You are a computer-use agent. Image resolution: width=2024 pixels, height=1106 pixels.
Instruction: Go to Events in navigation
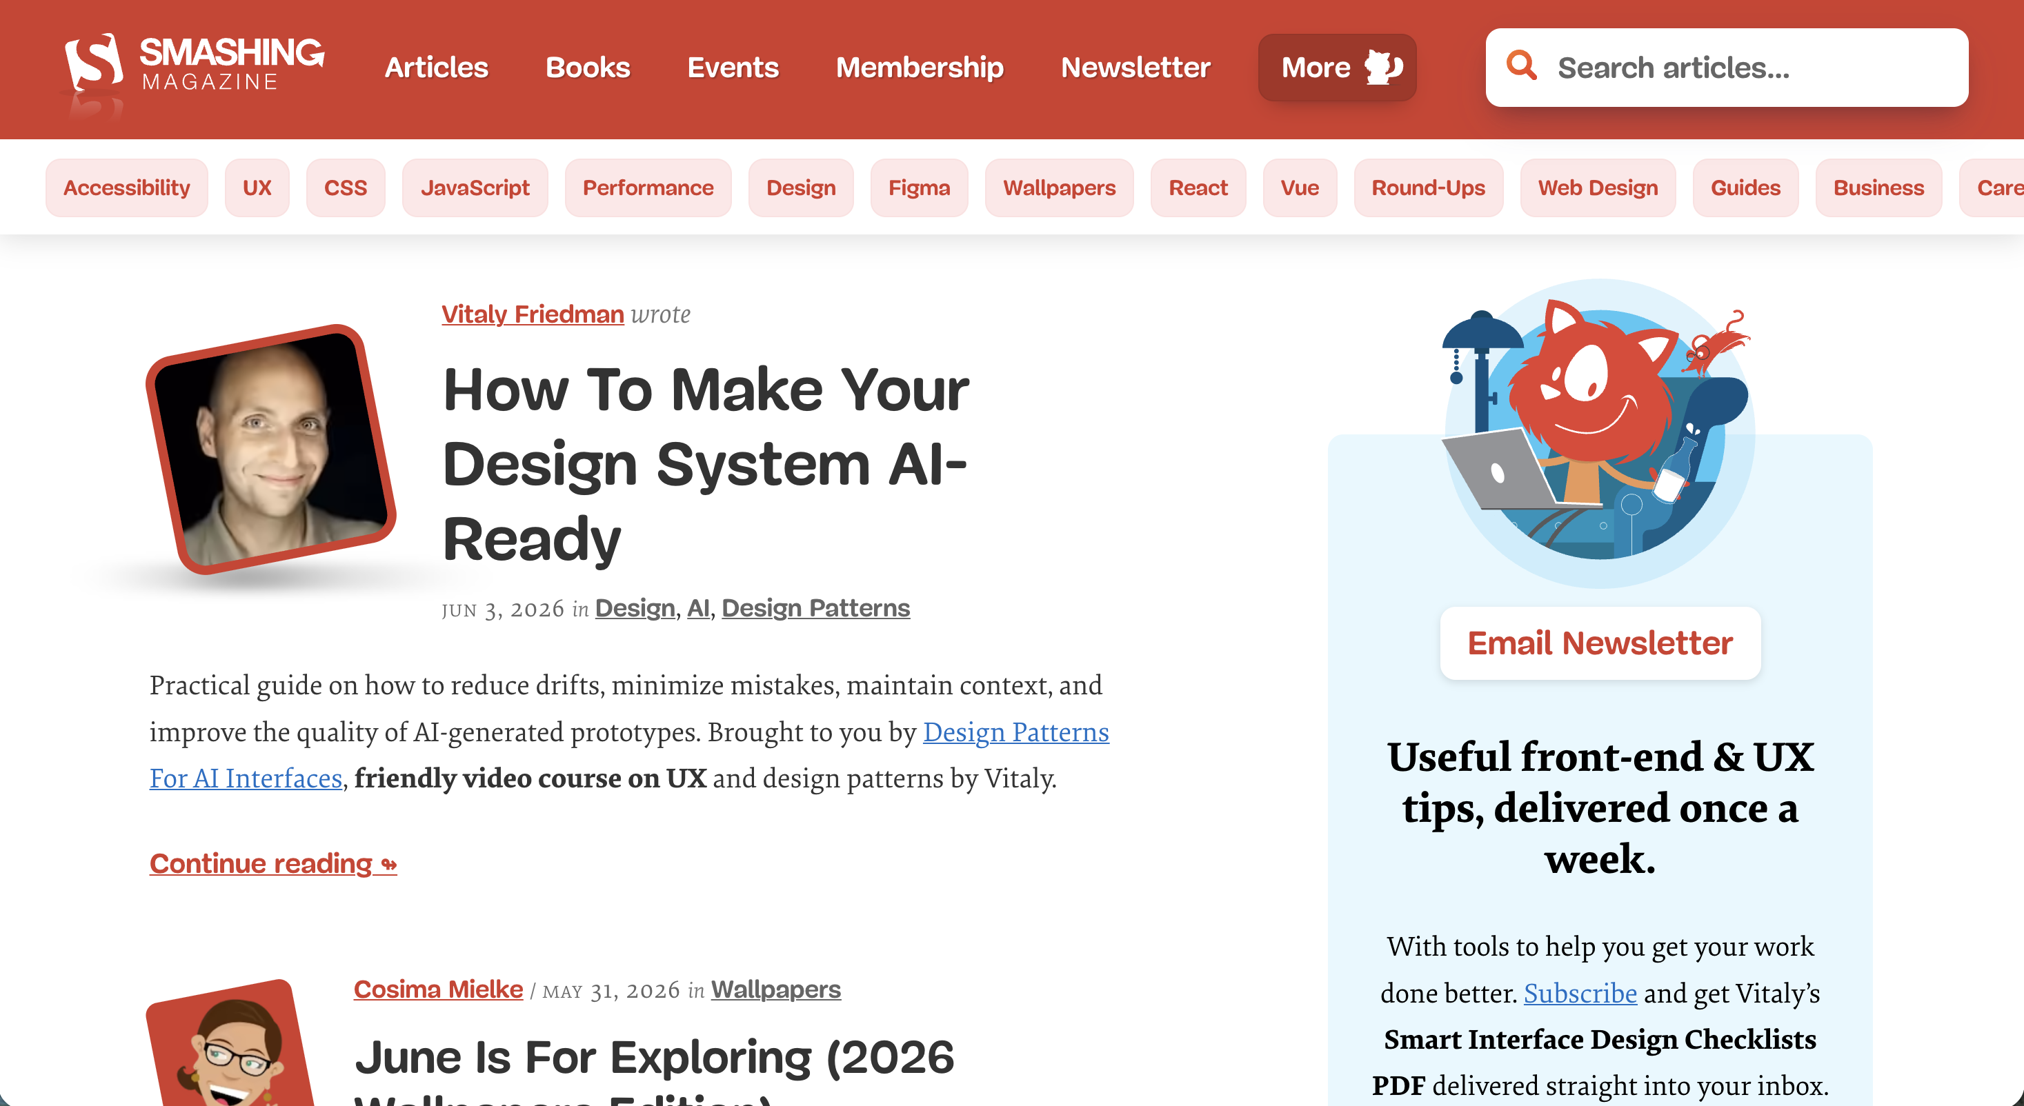[733, 68]
